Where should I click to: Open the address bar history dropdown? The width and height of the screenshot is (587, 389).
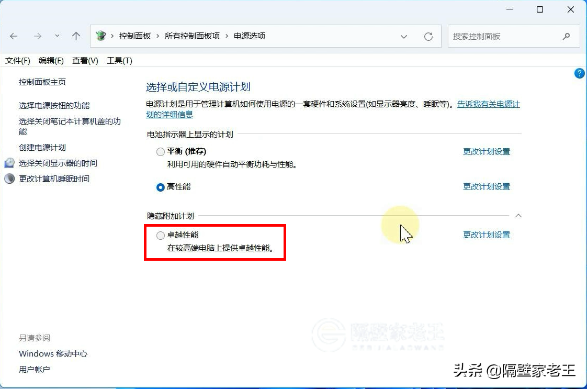pyautogui.click(x=403, y=36)
